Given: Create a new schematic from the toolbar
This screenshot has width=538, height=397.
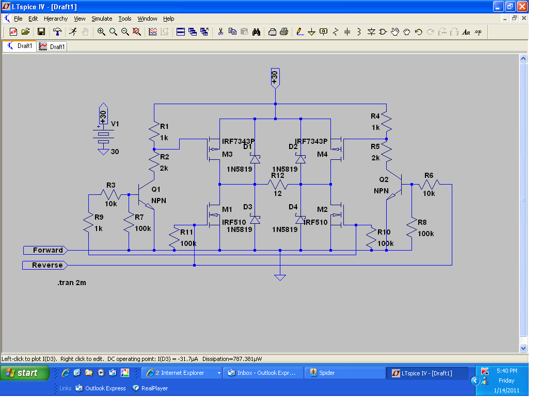Looking at the screenshot, I should [13, 32].
